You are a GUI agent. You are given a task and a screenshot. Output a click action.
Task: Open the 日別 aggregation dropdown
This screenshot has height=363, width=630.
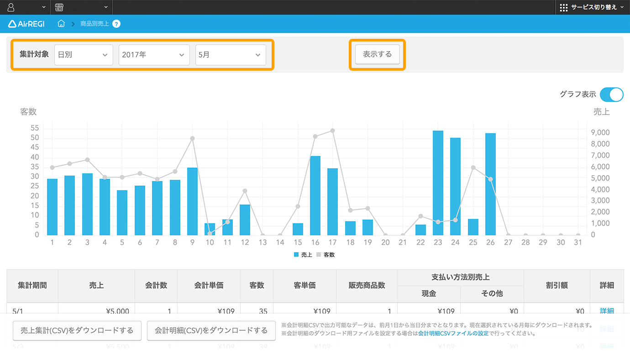[84, 55]
